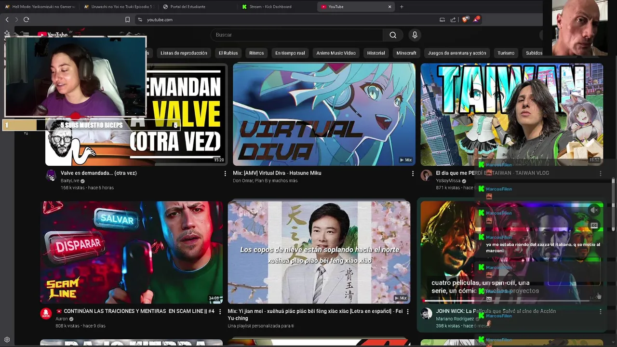Screen dimensions: 617x347
Task: Select the El Rubius filter chip
Action: (228, 53)
